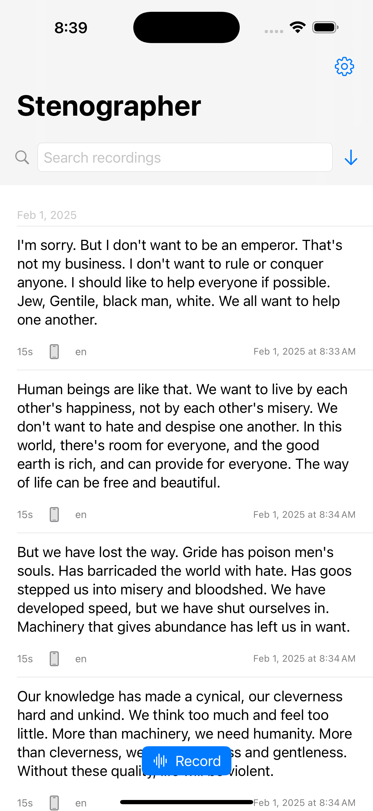373x811 pixels.
Task: Tap the "en" language label on the 8:33 AM recording
Action: tap(81, 352)
